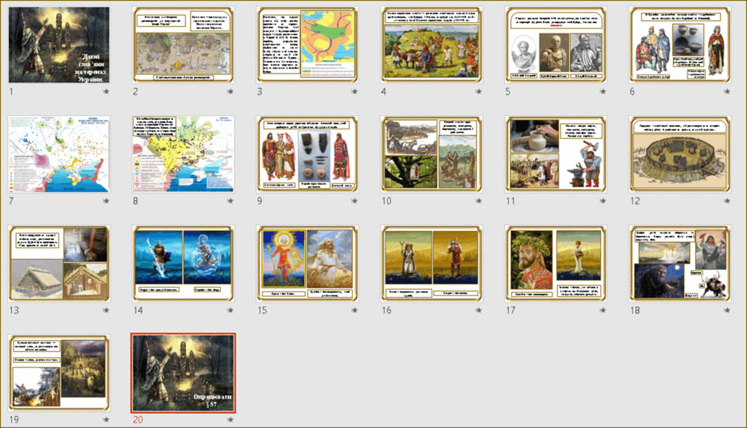Click the transition star icon under slide 5

pos(603,91)
